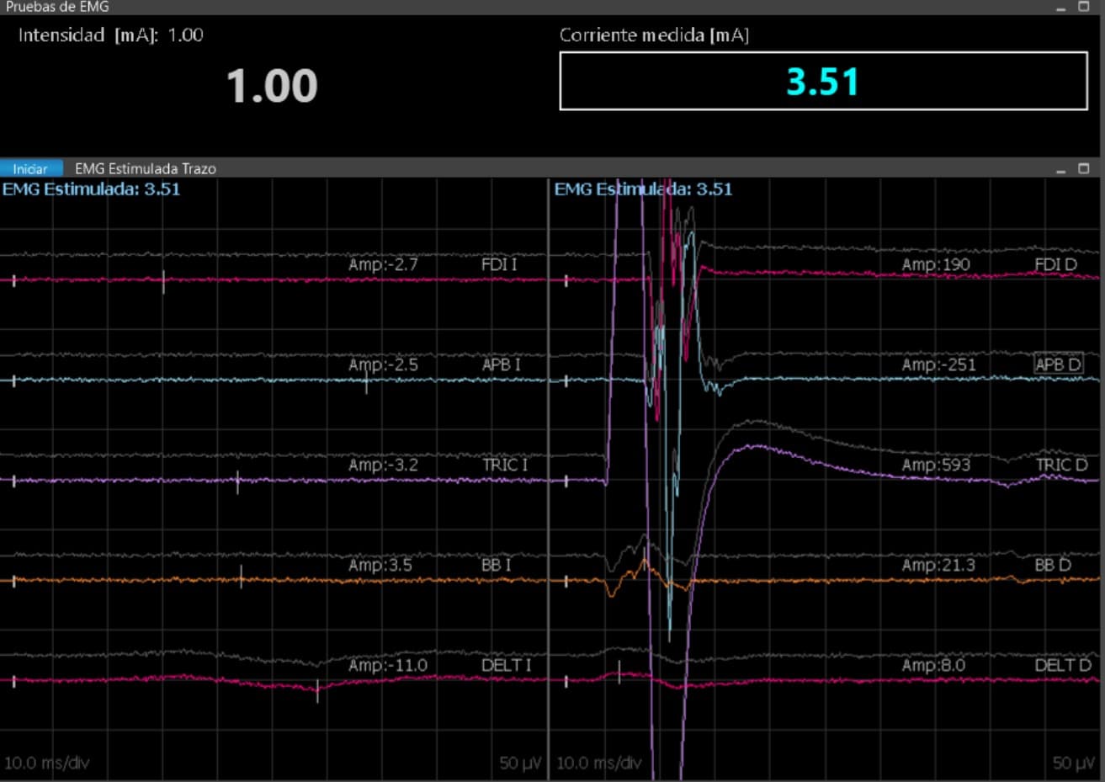Click the DELT I channel label

pos(506,665)
